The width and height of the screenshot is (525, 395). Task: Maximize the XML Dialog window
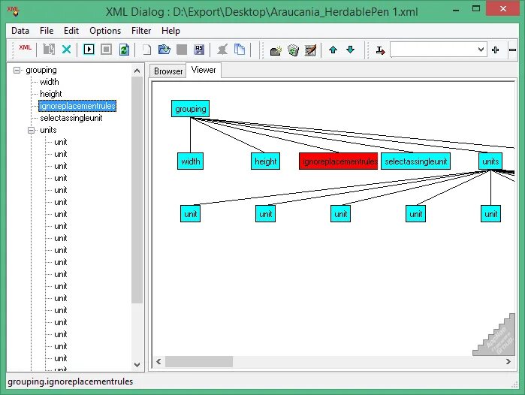click(x=475, y=9)
